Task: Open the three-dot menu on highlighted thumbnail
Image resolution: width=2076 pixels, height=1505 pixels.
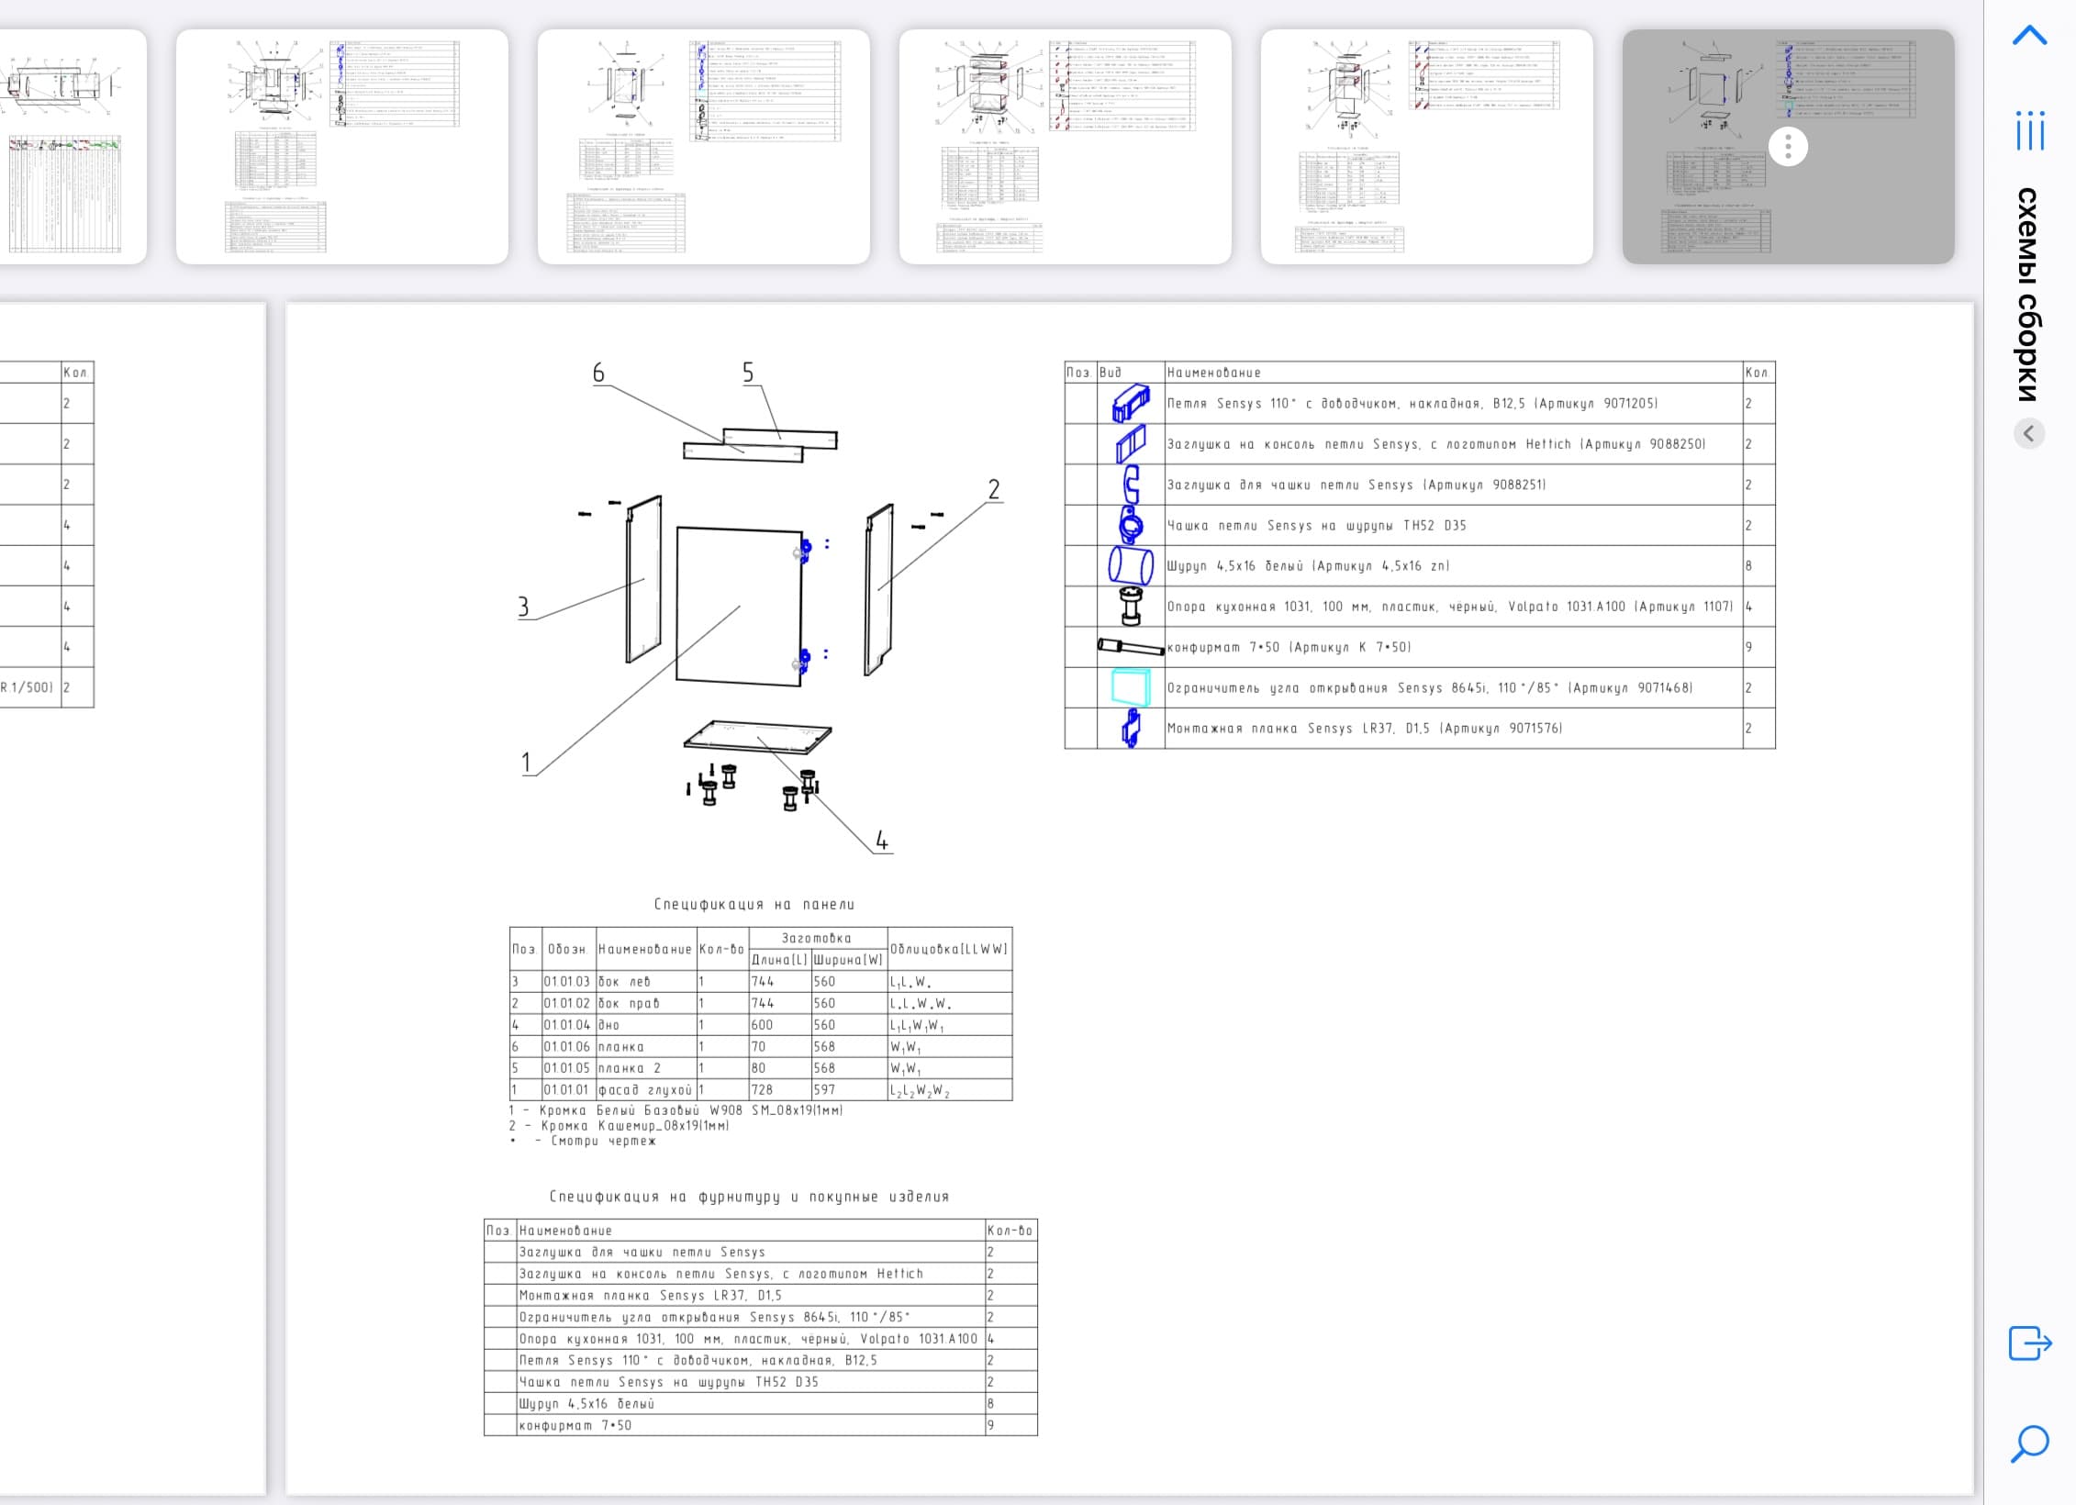Action: click(x=1788, y=147)
